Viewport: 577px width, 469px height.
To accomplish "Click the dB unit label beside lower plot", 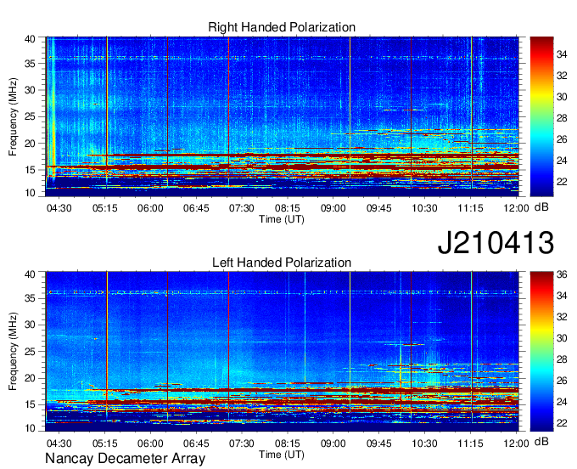I will pos(541,442).
